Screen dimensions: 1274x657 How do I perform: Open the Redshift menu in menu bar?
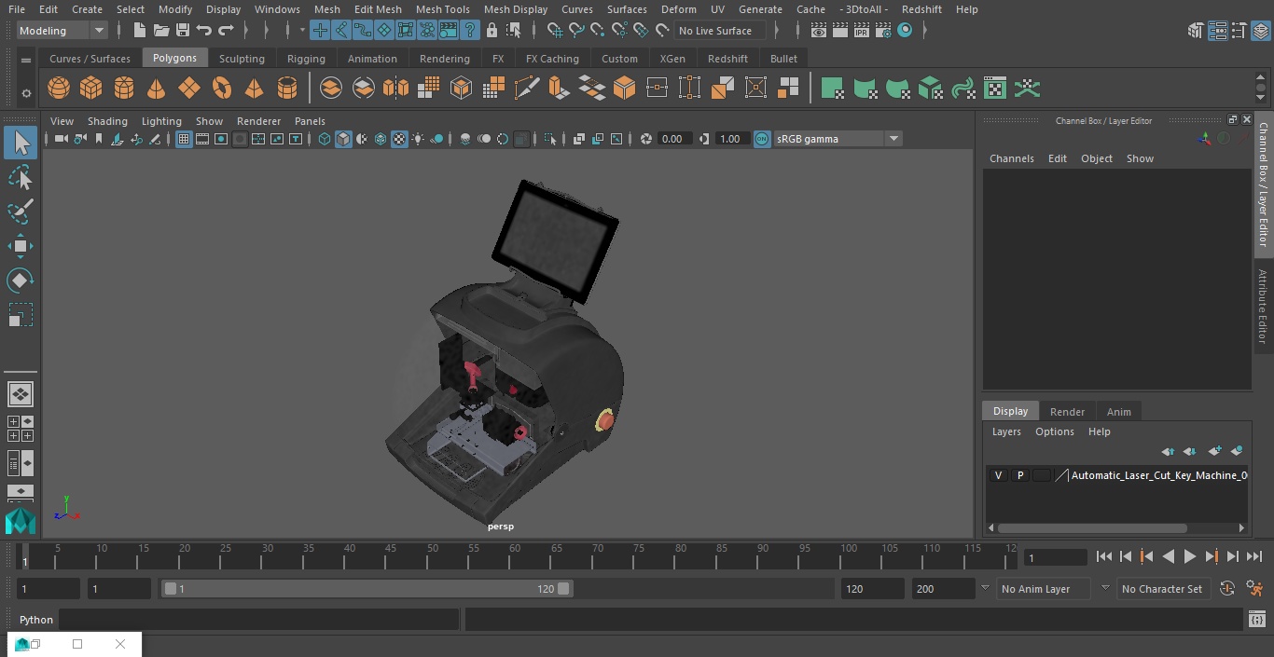tap(921, 9)
